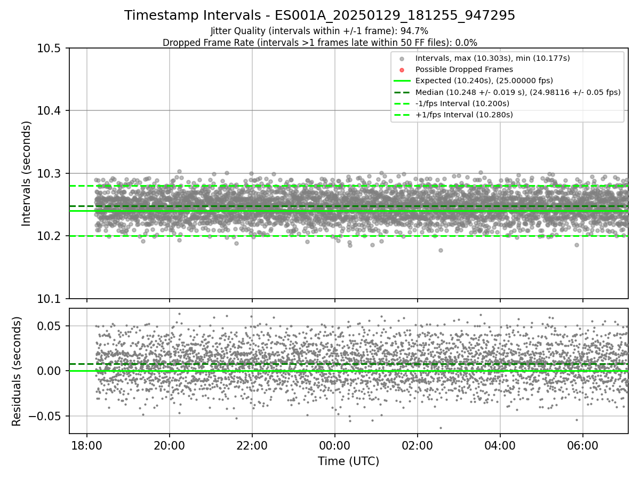Click the lowest outlier point in the residuals plot
640x480 pixels.
pos(441,428)
